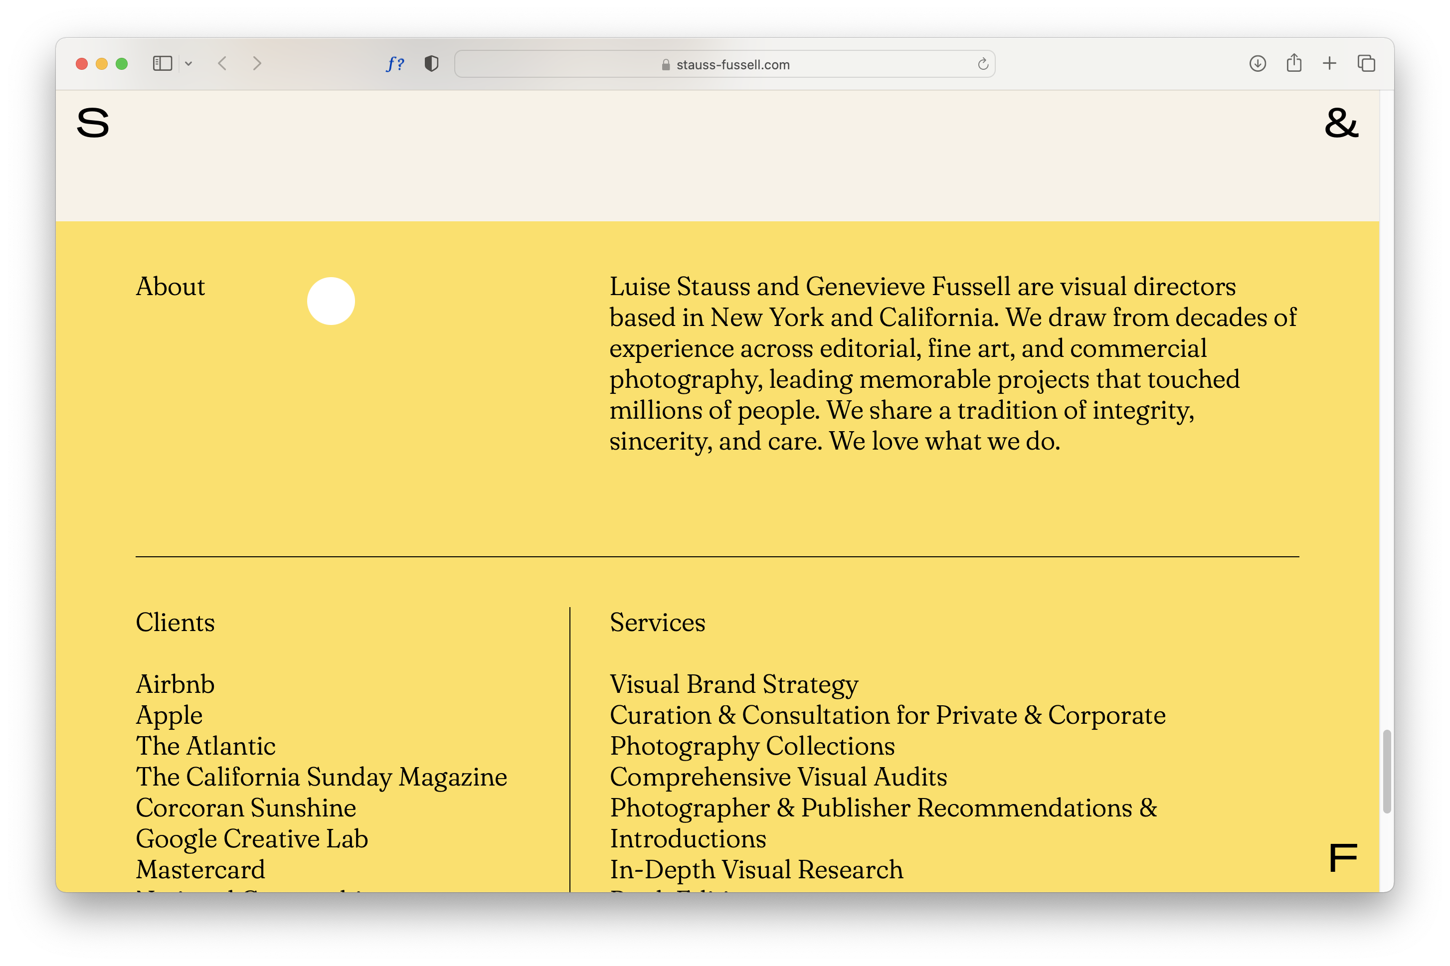Toggle the Safari sidebar icon
Screen dimensions: 1450x966
point(162,63)
